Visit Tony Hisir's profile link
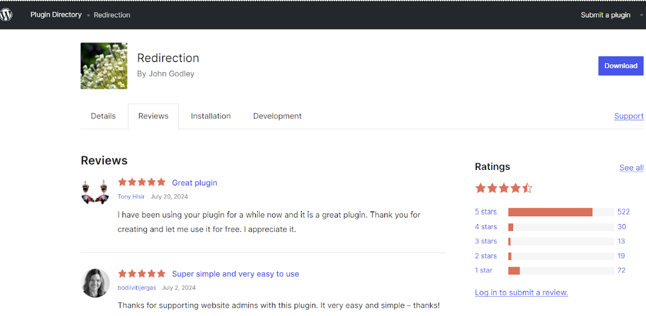 pyautogui.click(x=131, y=197)
